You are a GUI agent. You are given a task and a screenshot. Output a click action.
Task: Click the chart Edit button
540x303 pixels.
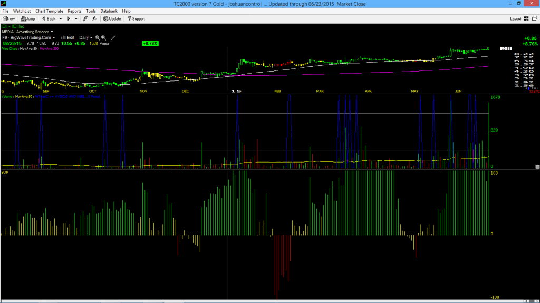pos(68,38)
